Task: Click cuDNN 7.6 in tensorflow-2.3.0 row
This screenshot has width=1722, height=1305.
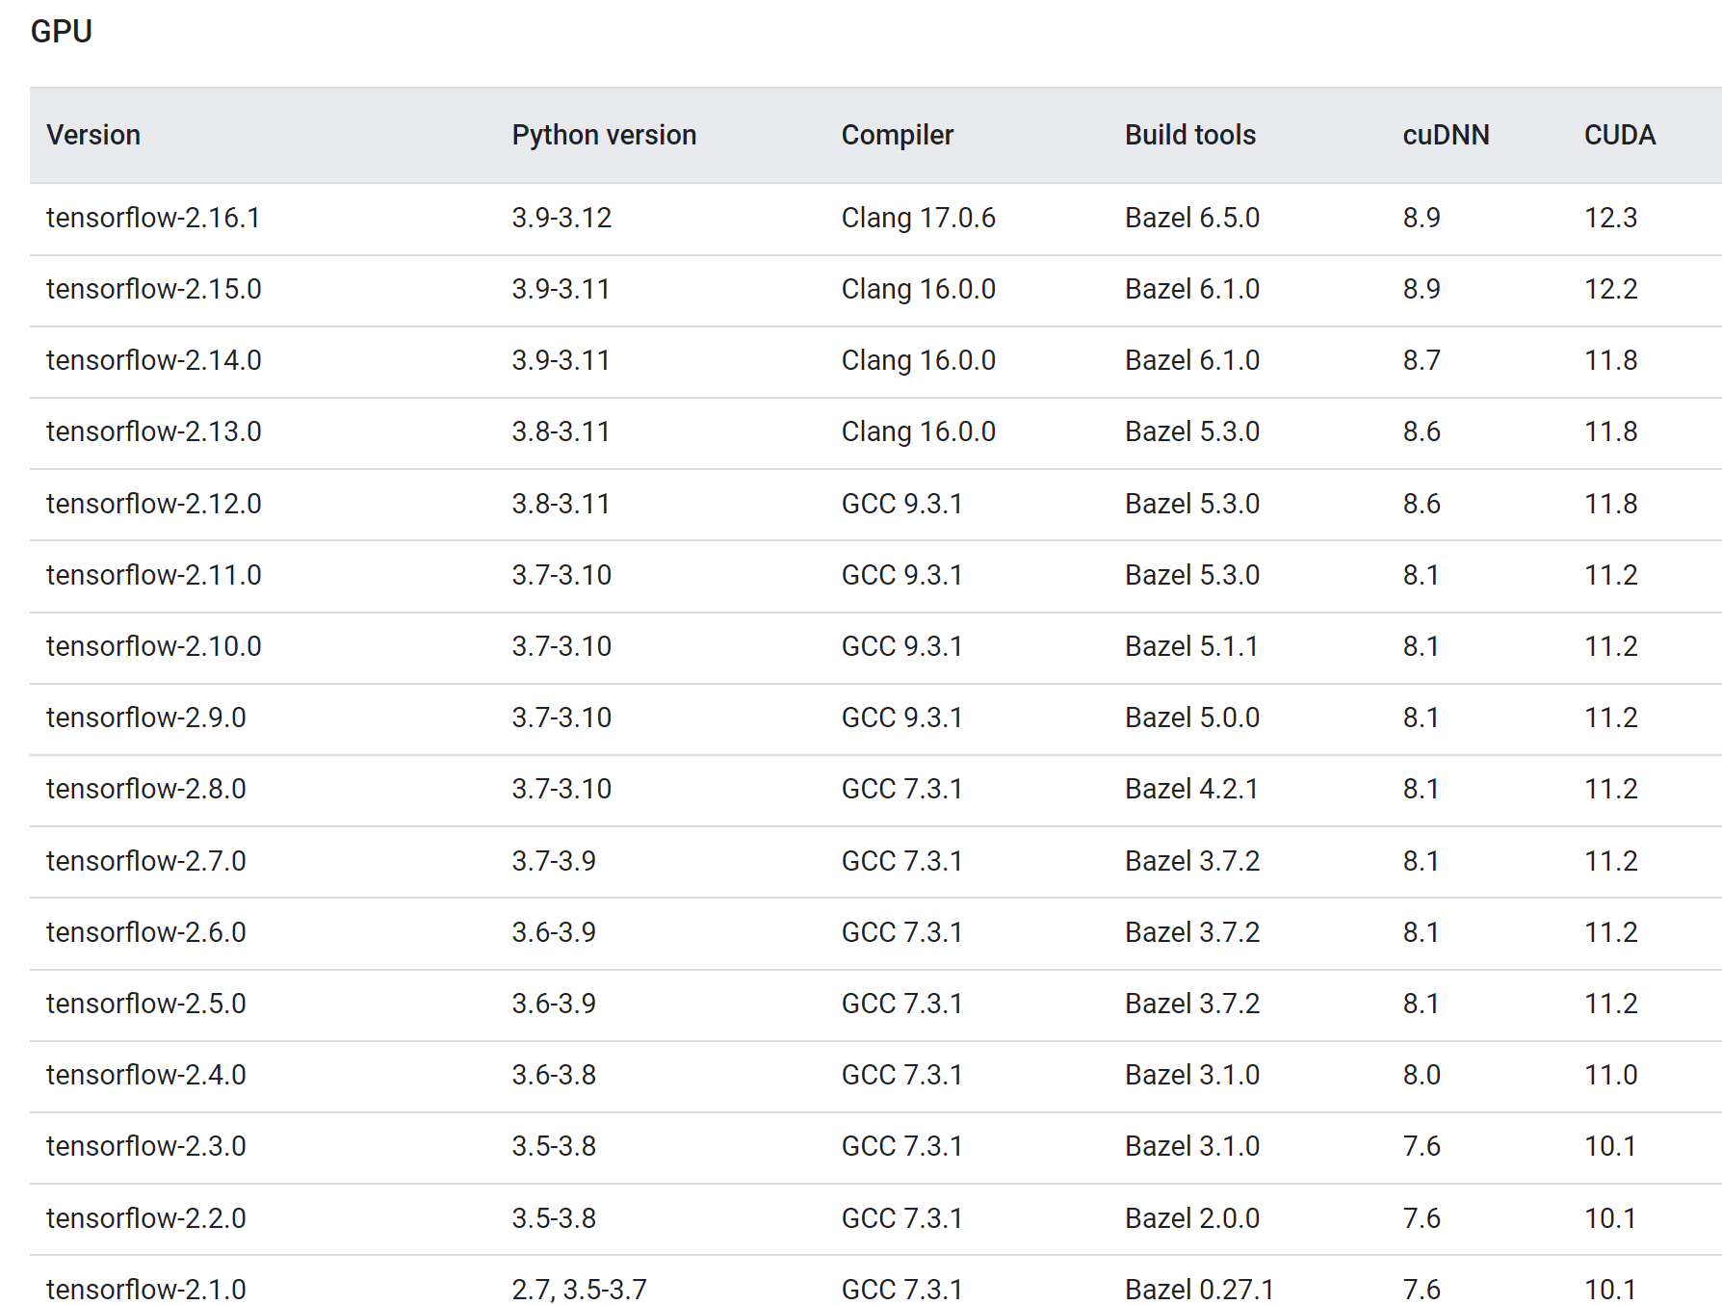Action: pyautogui.click(x=1422, y=1146)
